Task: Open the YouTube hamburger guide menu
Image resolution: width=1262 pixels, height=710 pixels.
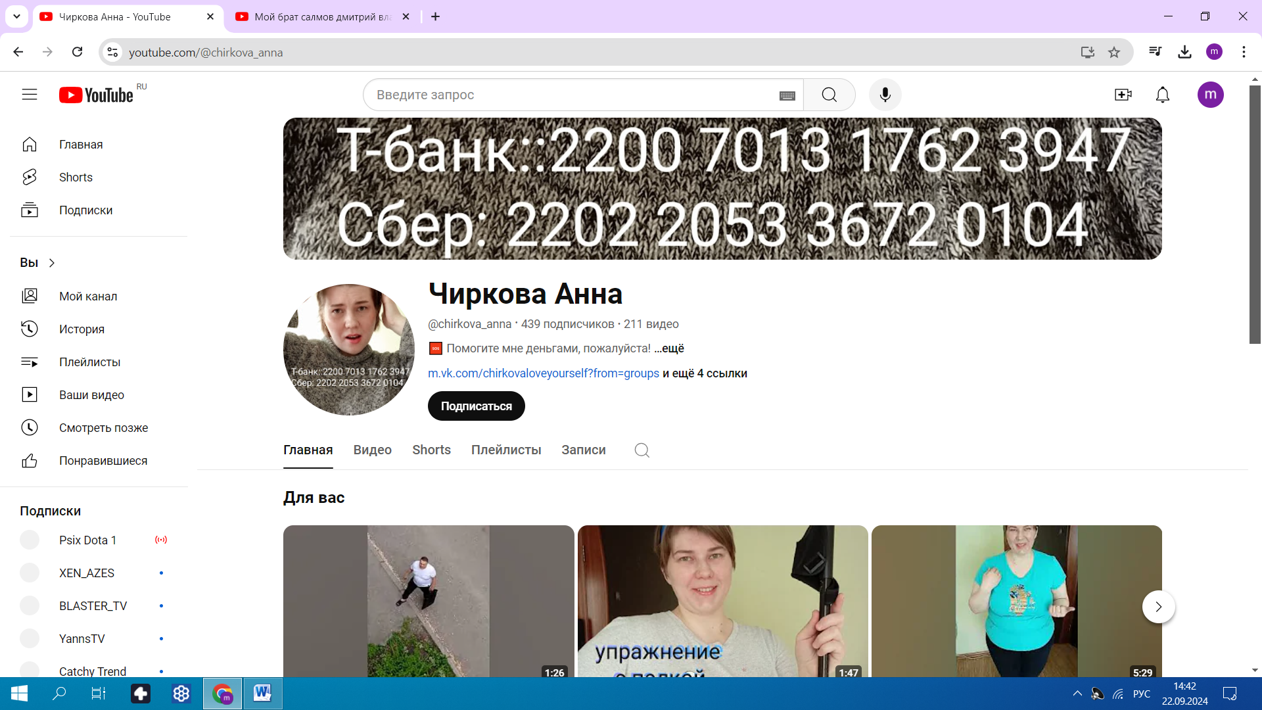Action: (30, 95)
